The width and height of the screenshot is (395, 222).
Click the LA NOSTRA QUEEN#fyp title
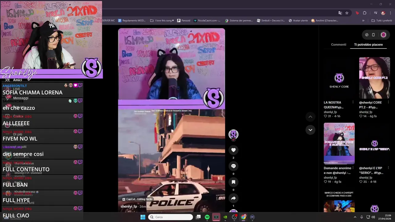coord(334,105)
